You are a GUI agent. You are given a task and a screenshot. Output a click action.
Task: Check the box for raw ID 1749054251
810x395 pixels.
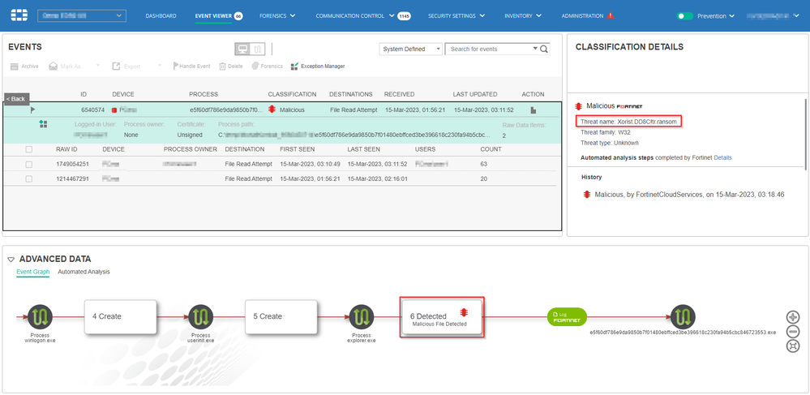pos(29,164)
